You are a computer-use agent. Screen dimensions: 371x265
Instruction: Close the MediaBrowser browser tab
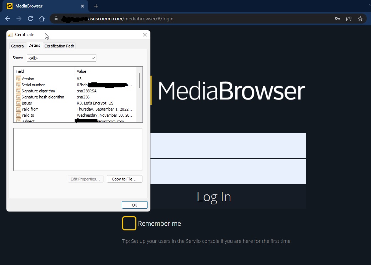[82, 6]
